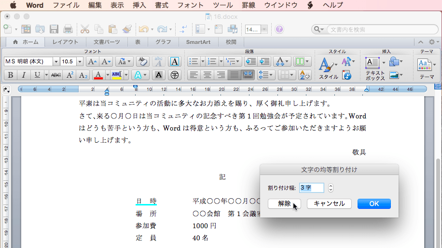The image size is (442, 248).
Task: Toggle italic formatting
Action: pyautogui.click(x=24, y=75)
